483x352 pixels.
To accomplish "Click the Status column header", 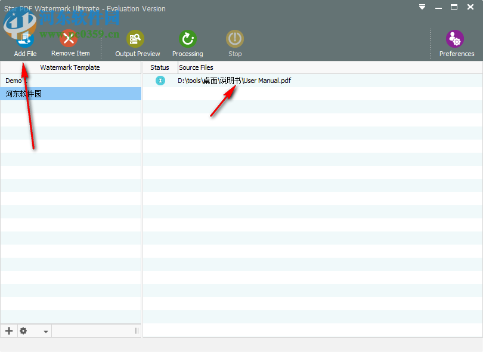I will point(160,67).
